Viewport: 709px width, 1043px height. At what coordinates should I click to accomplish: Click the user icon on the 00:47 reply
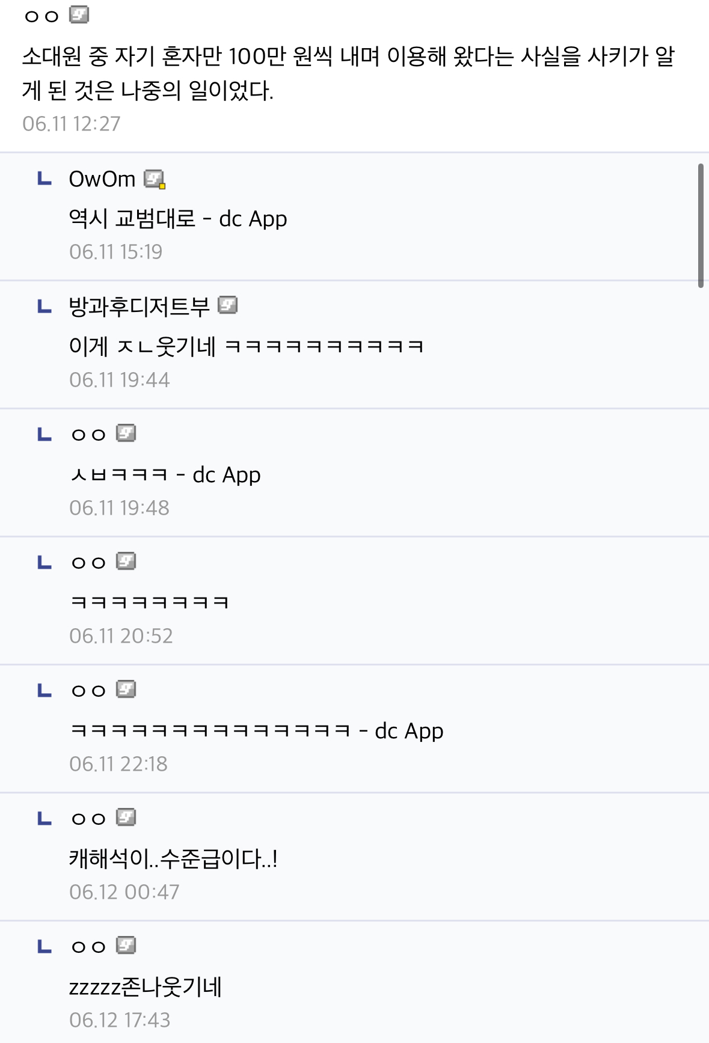point(126,818)
